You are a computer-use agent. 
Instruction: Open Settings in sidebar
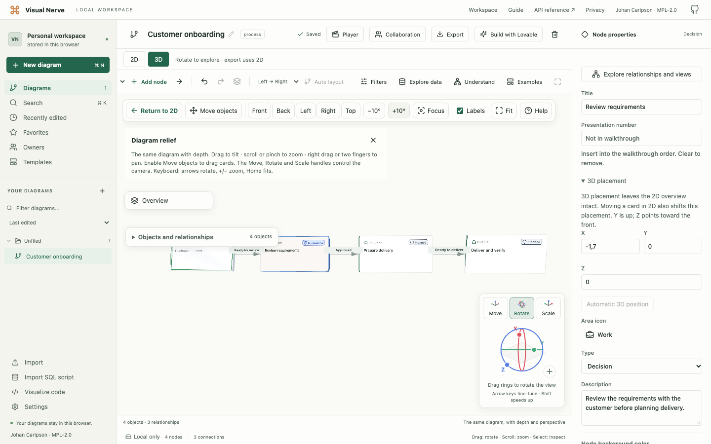(x=58, y=407)
